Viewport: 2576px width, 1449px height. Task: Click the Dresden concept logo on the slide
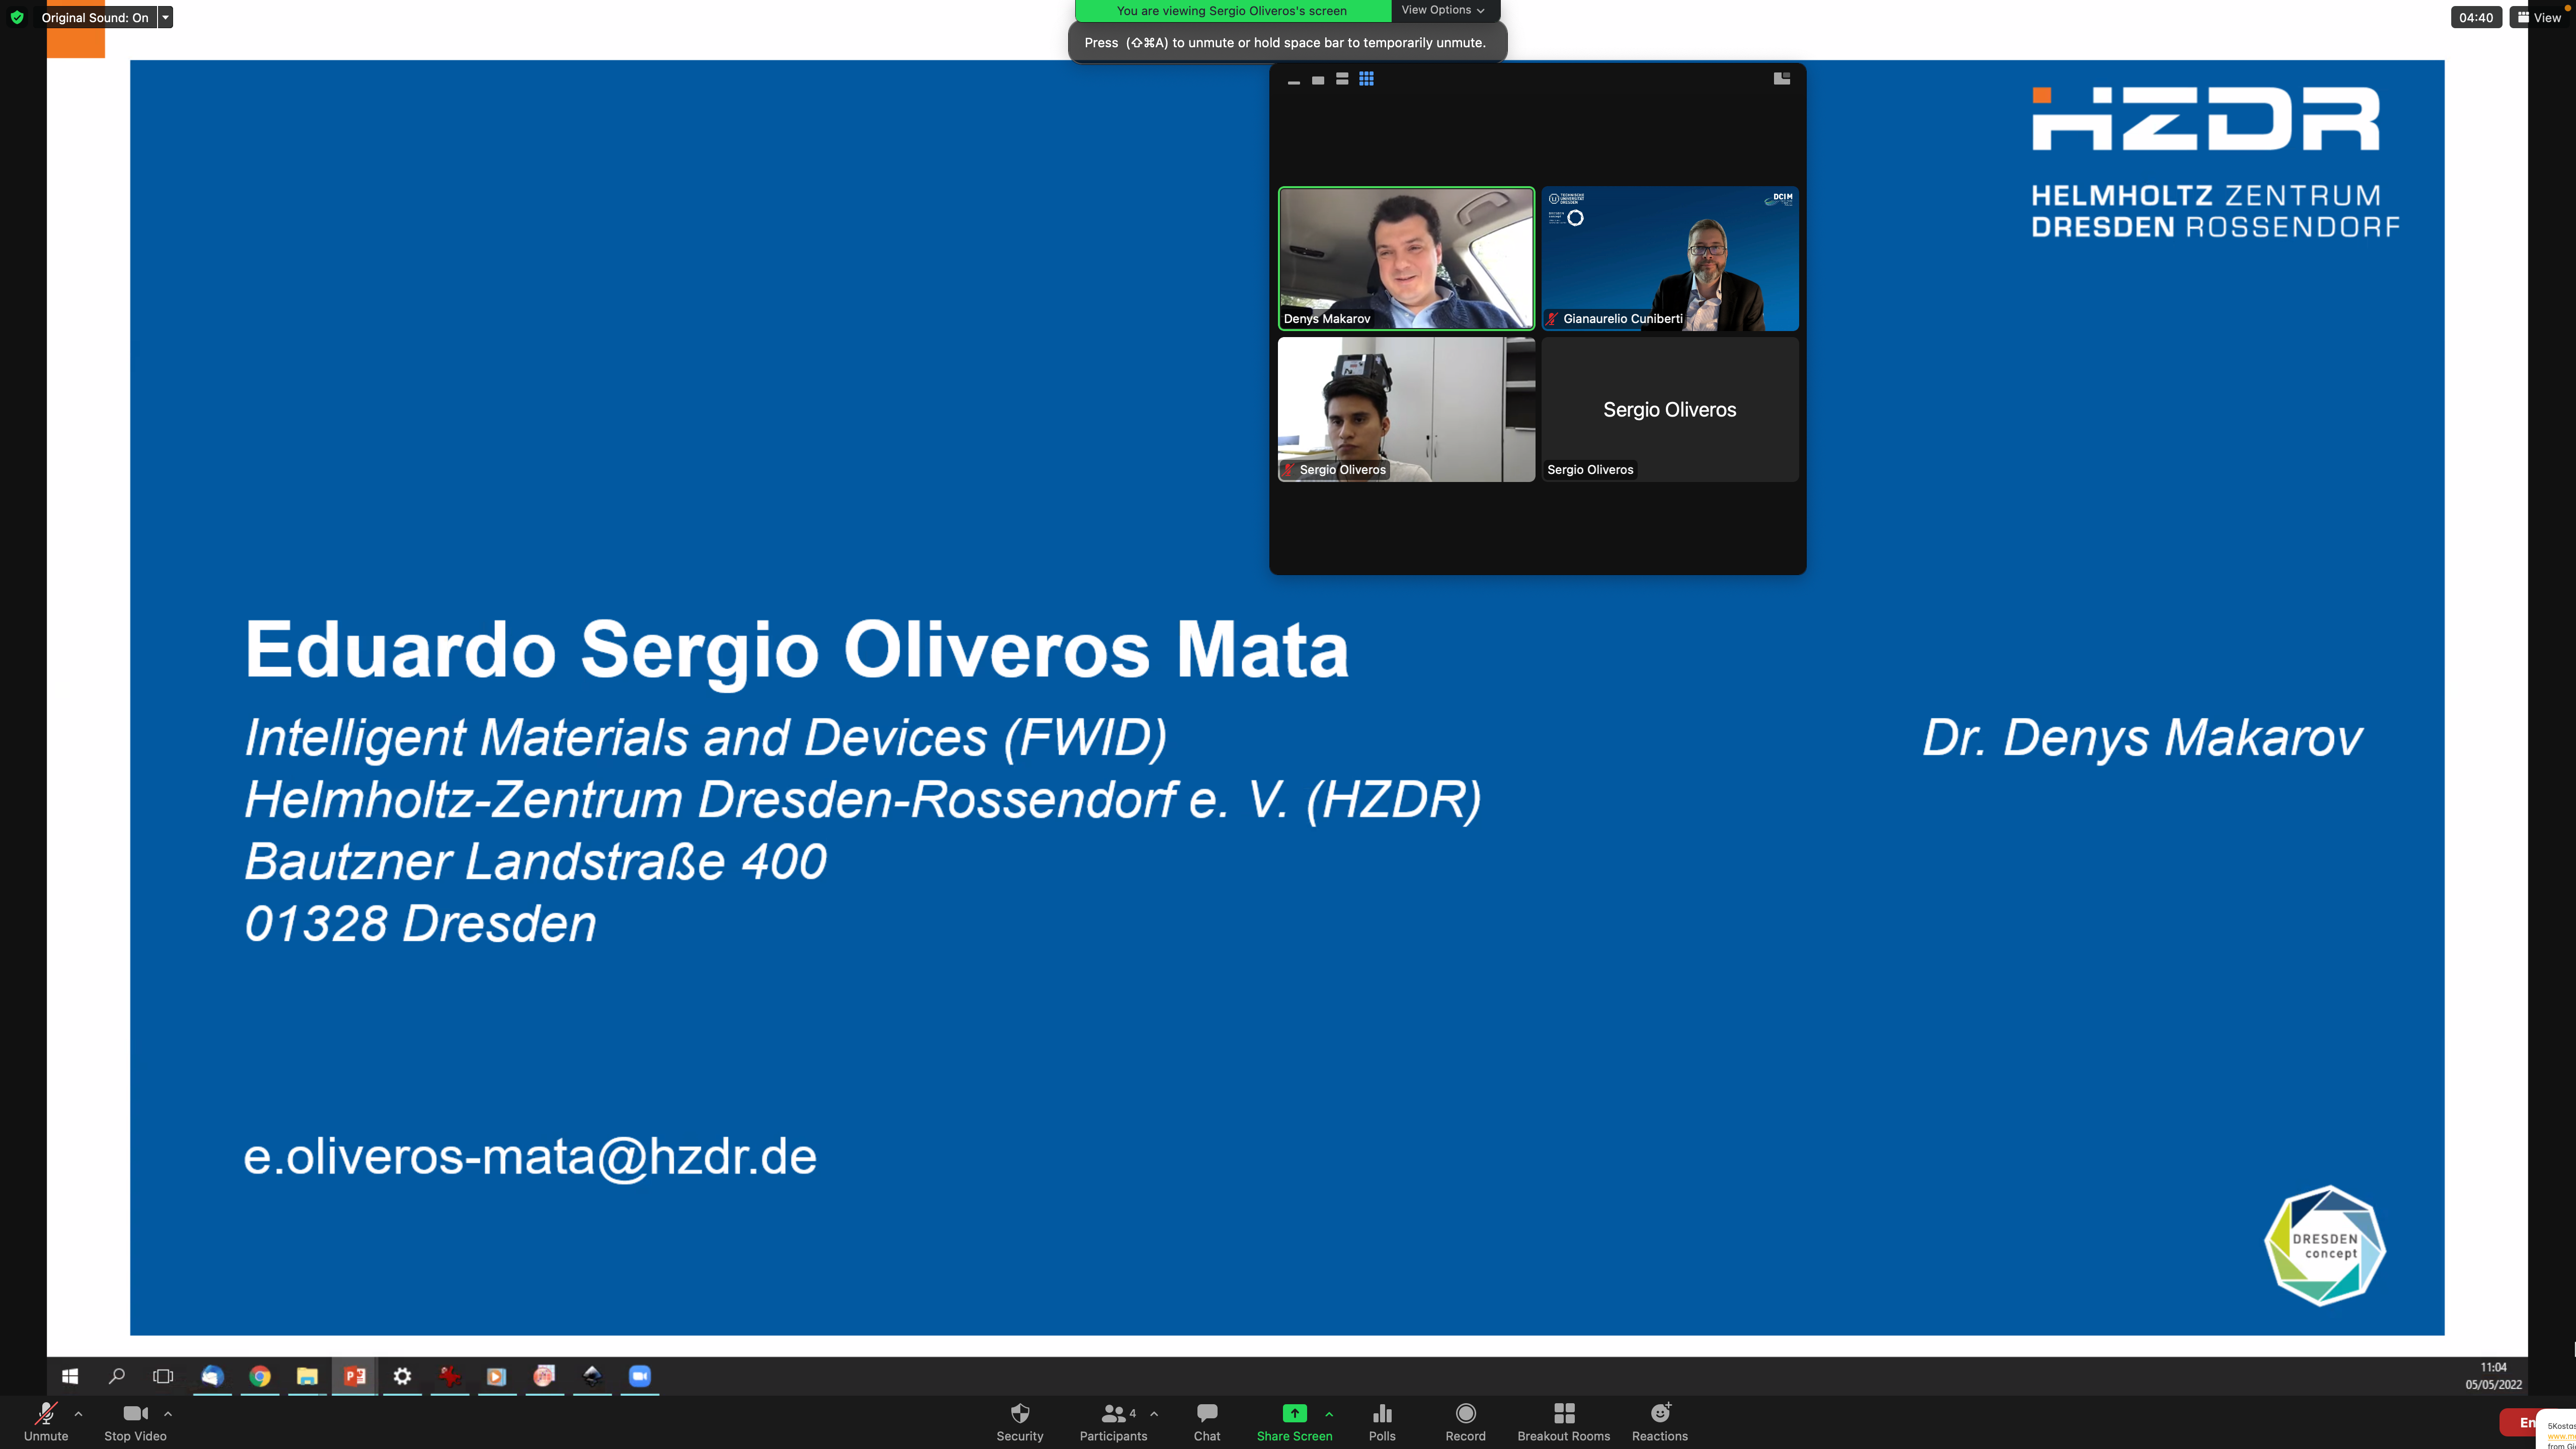pyautogui.click(x=2325, y=1246)
